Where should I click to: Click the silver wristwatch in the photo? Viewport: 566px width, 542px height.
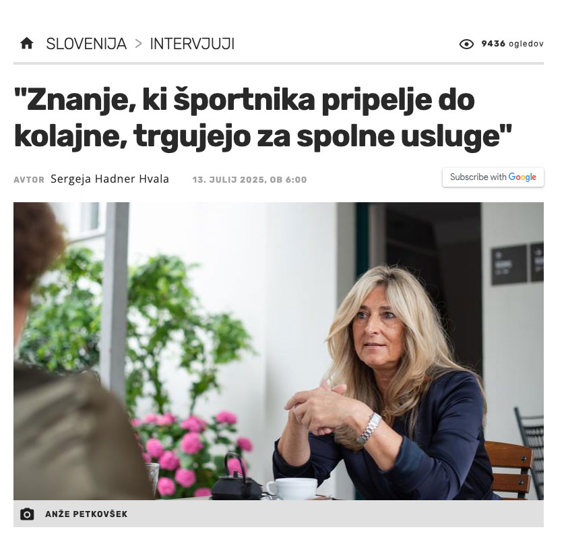coord(370,428)
